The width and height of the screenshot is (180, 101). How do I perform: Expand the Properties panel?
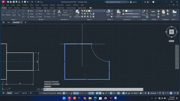point(127,19)
